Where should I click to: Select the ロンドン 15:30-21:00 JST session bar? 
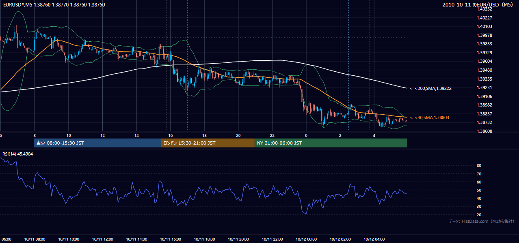pyautogui.click(x=208, y=143)
